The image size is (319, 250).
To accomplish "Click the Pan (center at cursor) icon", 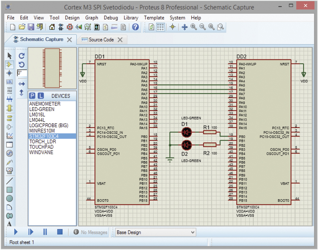I will pyautogui.click(x=185, y=27).
